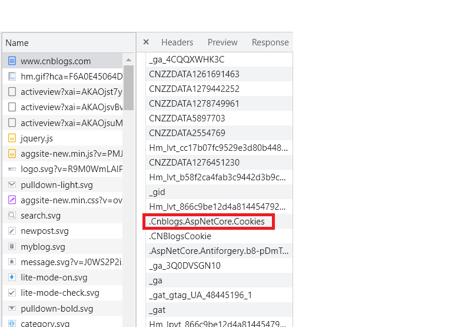Click the lite-mode-check.svg checkmark icon
465x327 pixels.
(12, 293)
